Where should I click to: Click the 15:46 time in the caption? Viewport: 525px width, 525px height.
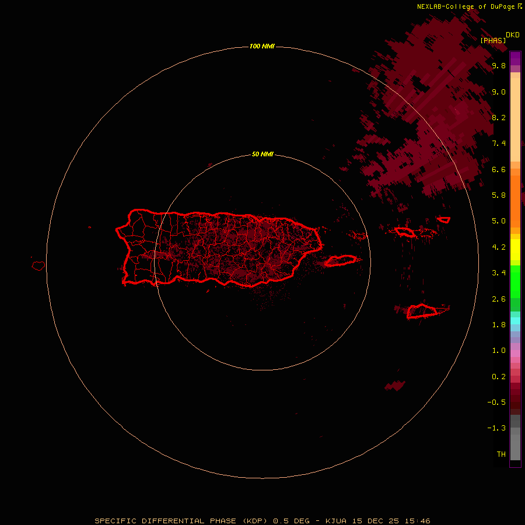[x=418, y=521]
